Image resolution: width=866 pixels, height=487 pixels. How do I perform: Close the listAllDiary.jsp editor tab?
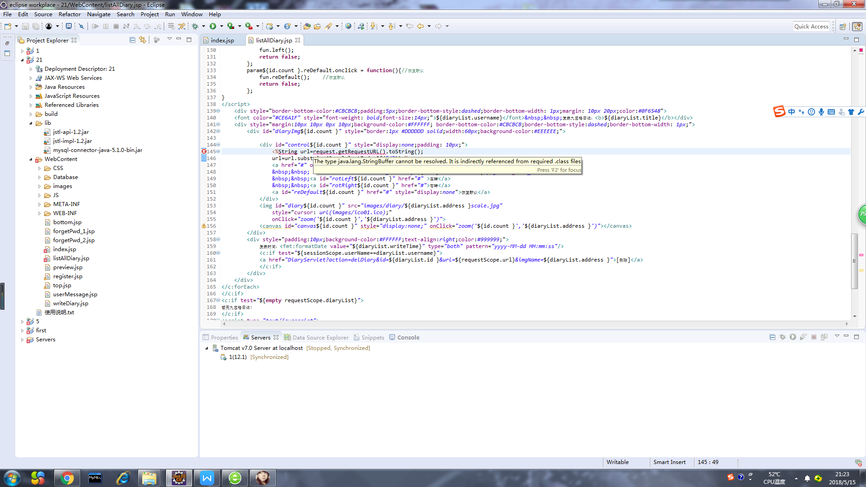coord(298,40)
